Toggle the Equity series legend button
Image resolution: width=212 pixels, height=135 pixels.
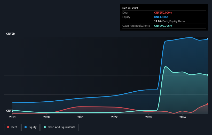pyautogui.click(x=30, y=127)
